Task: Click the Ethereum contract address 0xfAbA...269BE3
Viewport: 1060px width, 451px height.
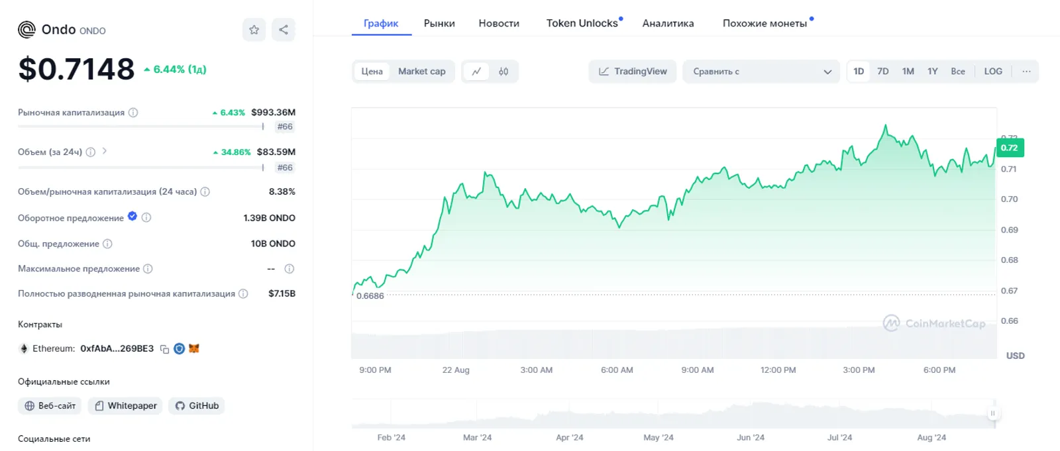Action: click(x=117, y=348)
